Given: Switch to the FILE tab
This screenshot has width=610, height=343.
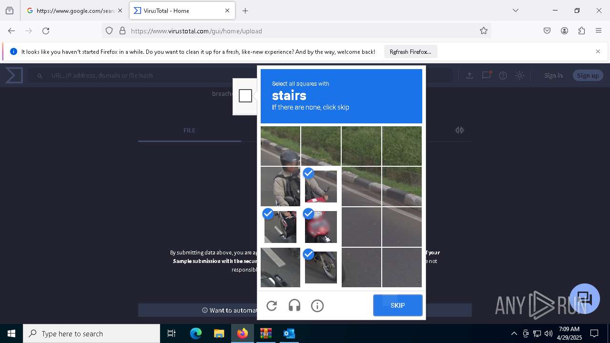Looking at the screenshot, I should coord(190,130).
